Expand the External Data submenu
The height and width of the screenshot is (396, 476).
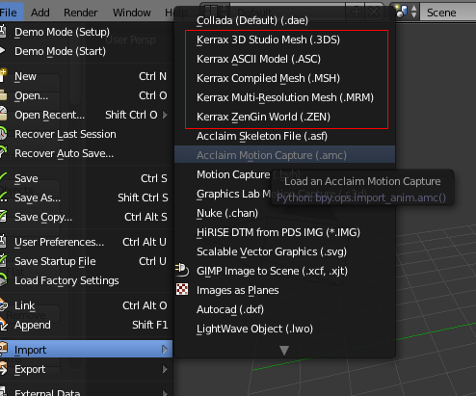pos(86,392)
